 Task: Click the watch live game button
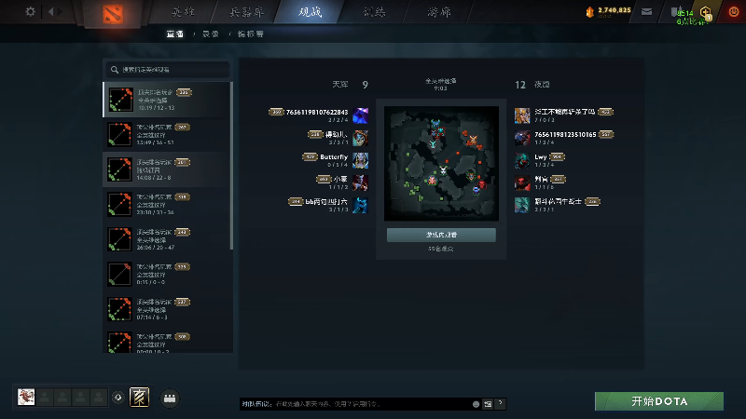[x=441, y=235]
